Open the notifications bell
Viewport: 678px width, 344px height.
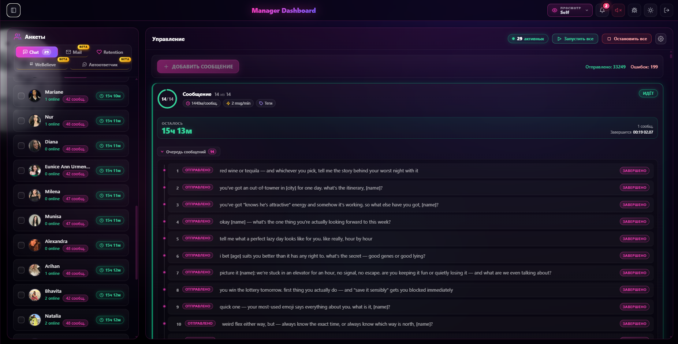coord(602,10)
